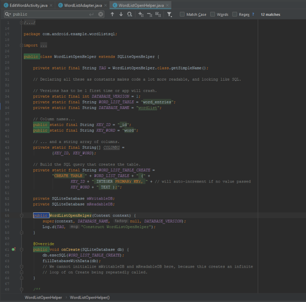This screenshot has width=306, height=302.
Task: Enable the Match Case checkbox
Action: [x=182, y=14]
